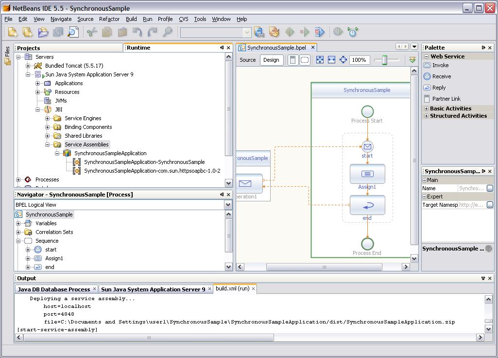
Task: Select Service Assemblies tree item
Action: [x=86, y=144]
